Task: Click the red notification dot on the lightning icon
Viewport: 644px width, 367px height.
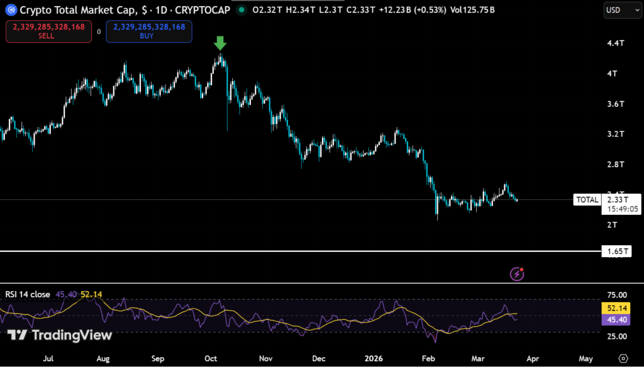Action: 522,268
